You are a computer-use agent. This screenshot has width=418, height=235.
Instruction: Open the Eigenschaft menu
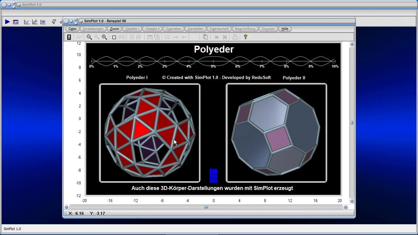pyautogui.click(x=219, y=29)
